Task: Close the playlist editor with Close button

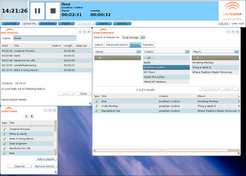Action: click(x=83, y=94)
